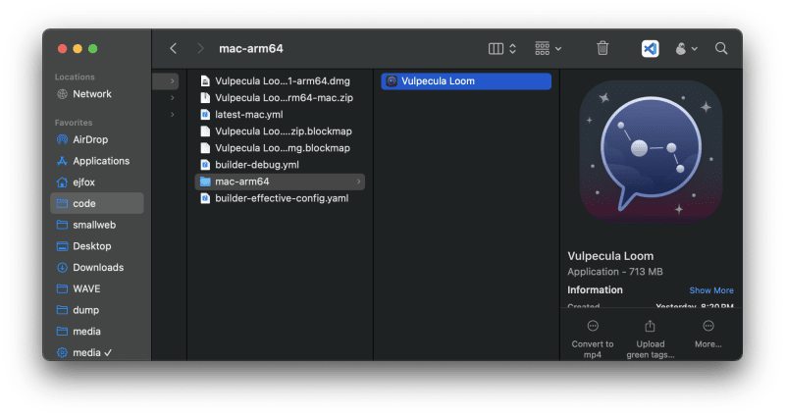The width and height of the screenshot is (785, 417).
Task: Open WAVE folder in sidebar
Action: coord(97,288)
